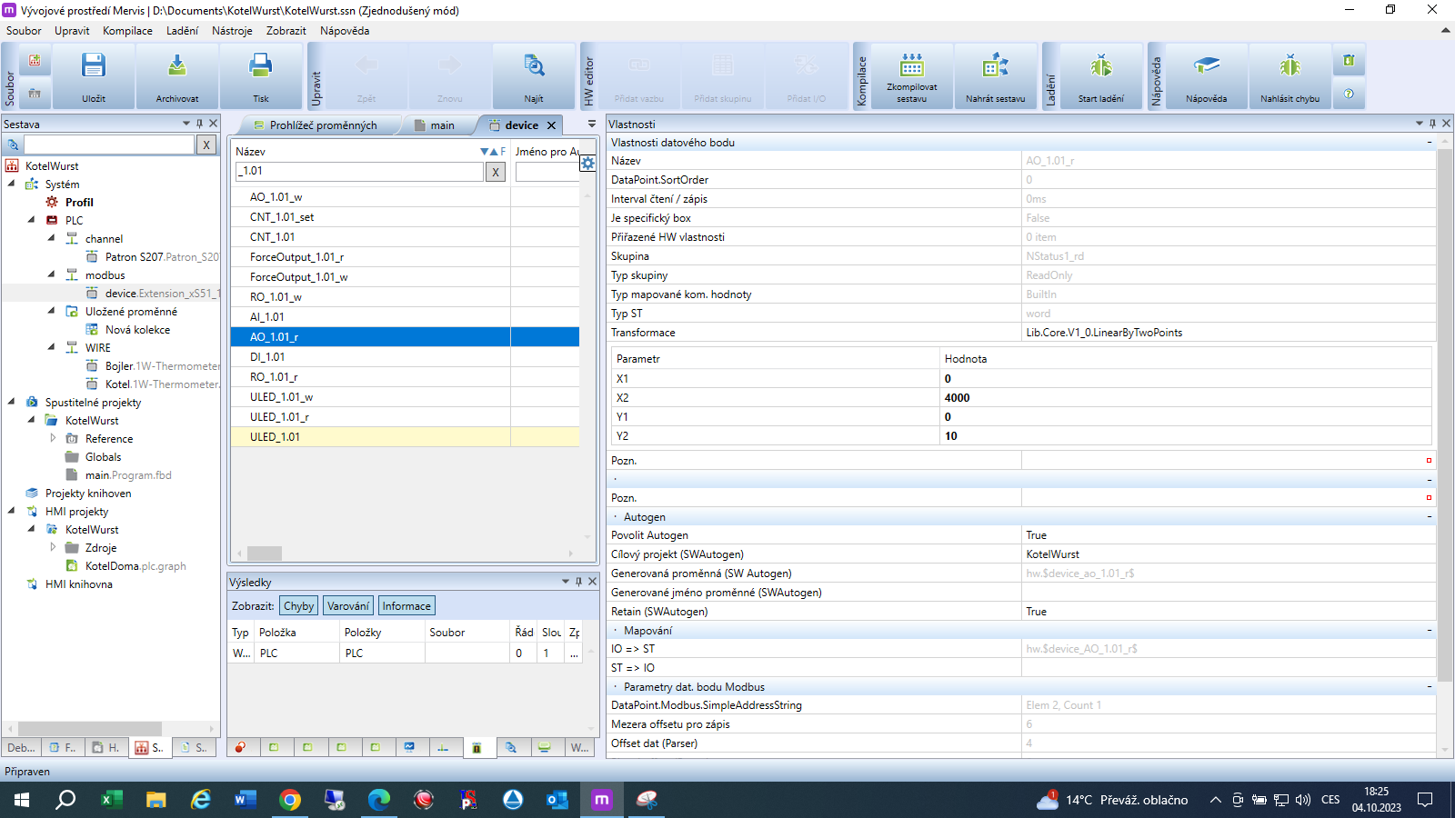Toggle the Informace filter button

[406, 606]
